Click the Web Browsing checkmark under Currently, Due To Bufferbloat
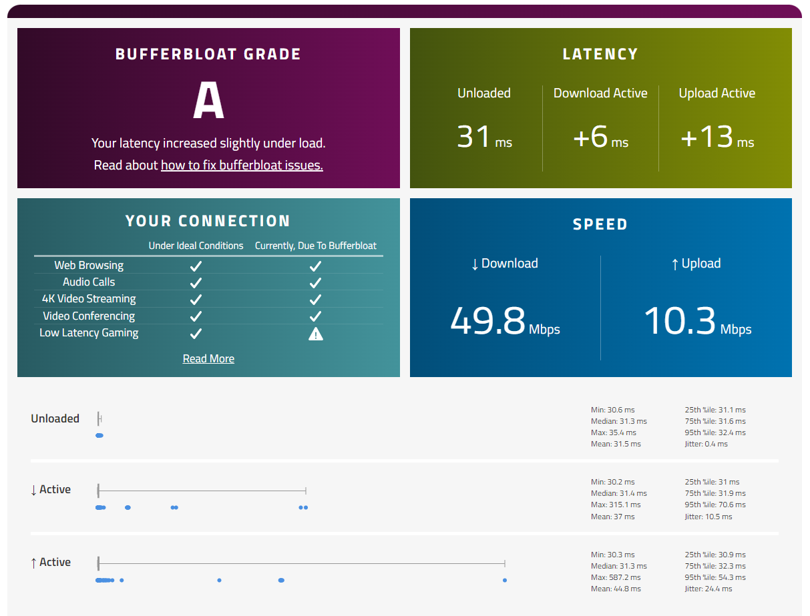810x616 pixels. [316, 266]
